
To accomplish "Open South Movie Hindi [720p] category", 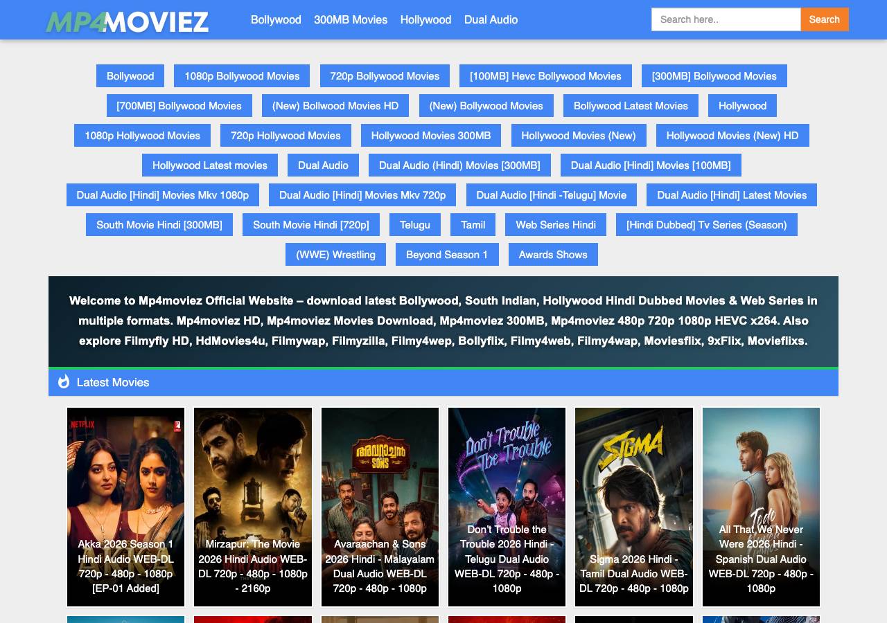I will click(x=311, y=224).
